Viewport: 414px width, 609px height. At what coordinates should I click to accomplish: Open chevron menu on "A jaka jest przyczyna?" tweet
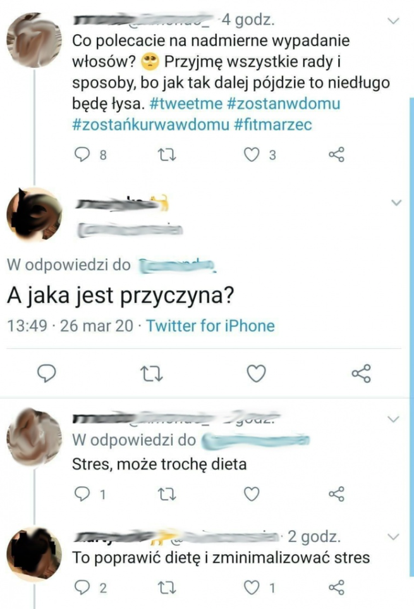pyautogui.click(x=396, y=202)
